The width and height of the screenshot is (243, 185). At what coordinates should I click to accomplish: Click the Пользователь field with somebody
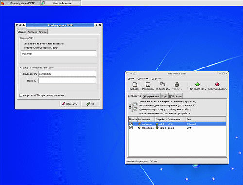(x=67, y=74)
